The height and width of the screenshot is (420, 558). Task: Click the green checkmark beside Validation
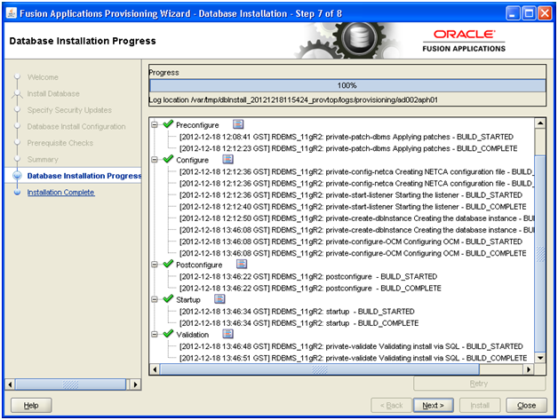click(x=168, y=334)
